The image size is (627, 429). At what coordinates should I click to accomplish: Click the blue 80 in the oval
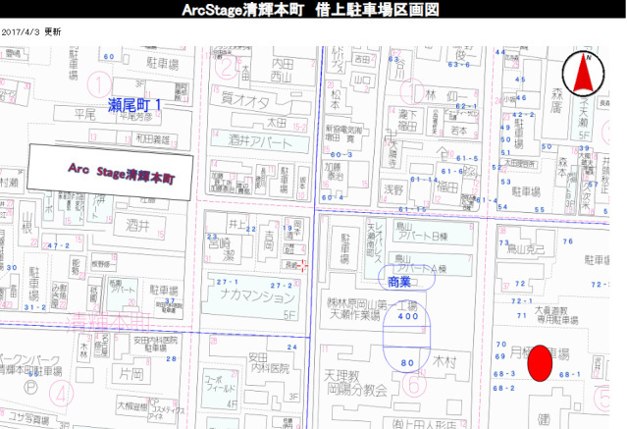point(407,362)
